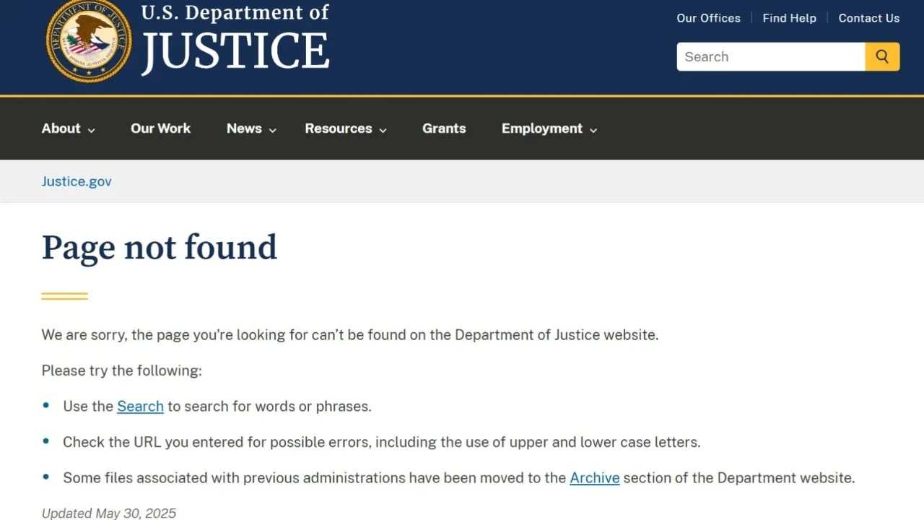Image resolution: width=924 pixels, height=520 pixels.
Task: Expand the Employment menu chevron
Action: coord(593,130)
